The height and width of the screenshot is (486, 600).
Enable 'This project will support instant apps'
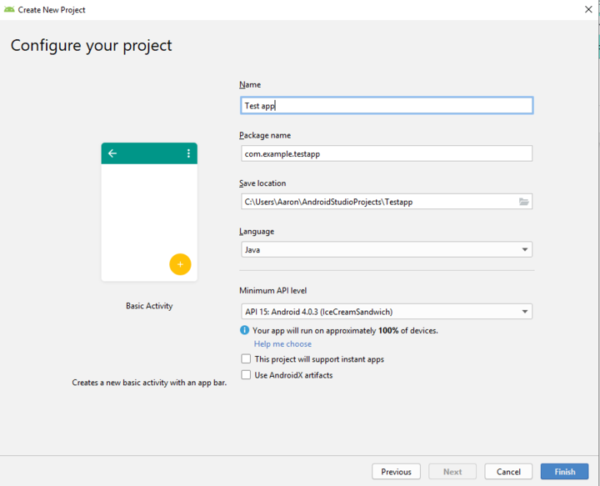tap(246, 359)
